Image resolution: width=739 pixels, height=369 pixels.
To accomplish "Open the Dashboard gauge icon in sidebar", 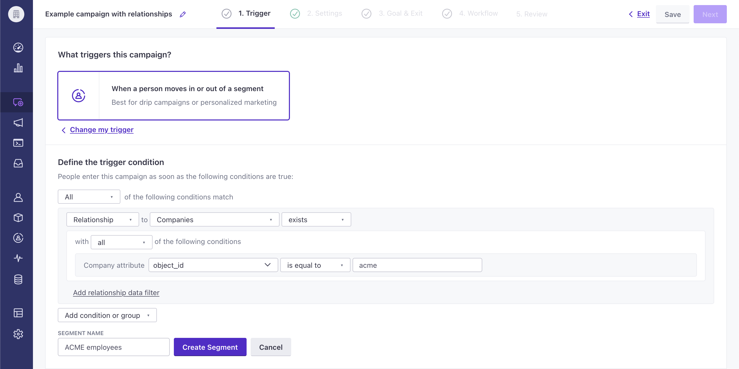I will tap(18, 47).
